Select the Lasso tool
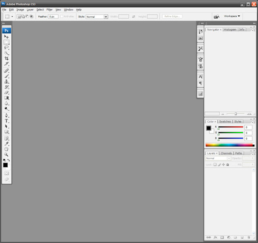The image size is (258, 243). click(6, 47)
